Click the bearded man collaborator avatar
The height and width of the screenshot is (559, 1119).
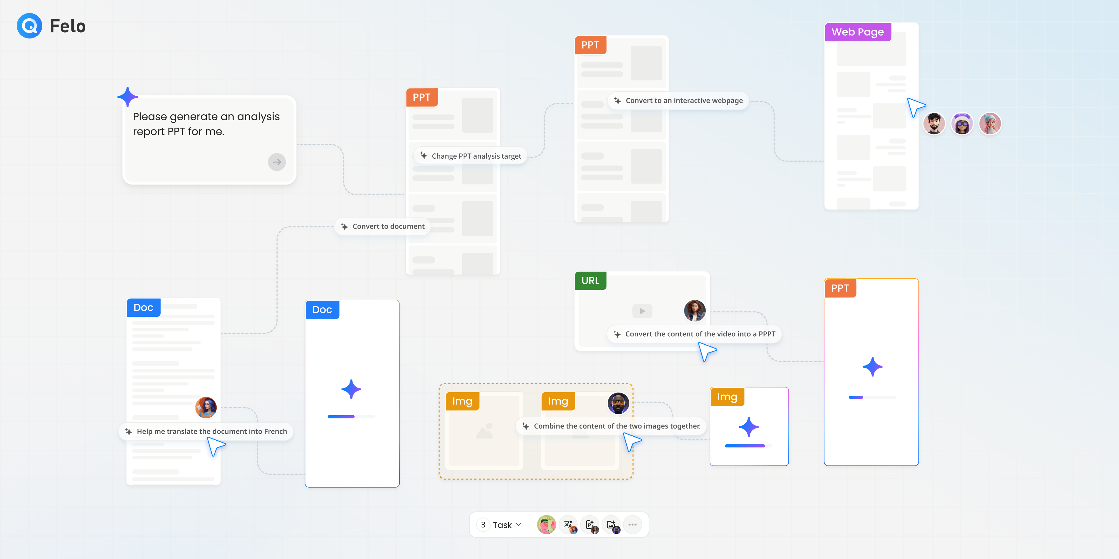pyautogui.click(x=933, y=124)
